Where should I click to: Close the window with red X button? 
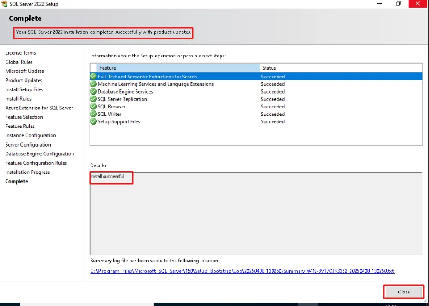click(x=418, y=4)
